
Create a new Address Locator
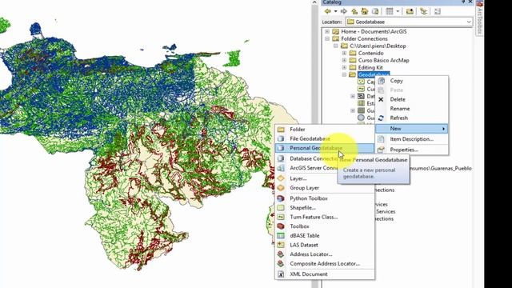coord(325,254)
